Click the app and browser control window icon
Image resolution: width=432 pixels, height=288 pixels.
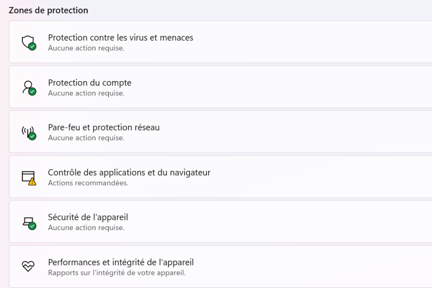pos(28,177)
